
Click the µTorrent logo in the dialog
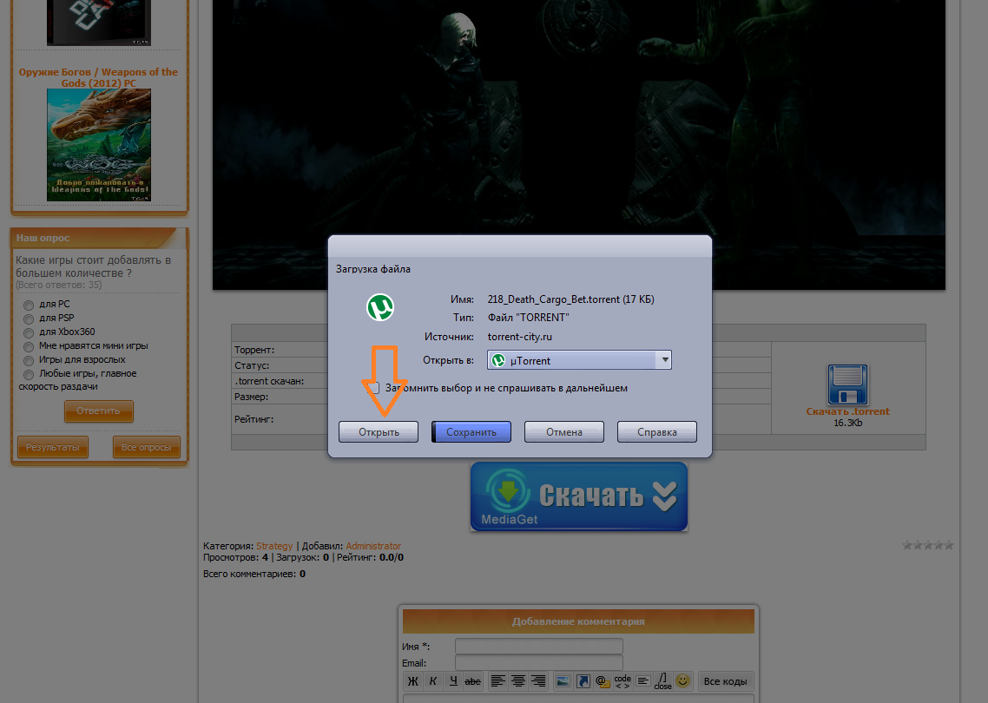coord(380,307)
